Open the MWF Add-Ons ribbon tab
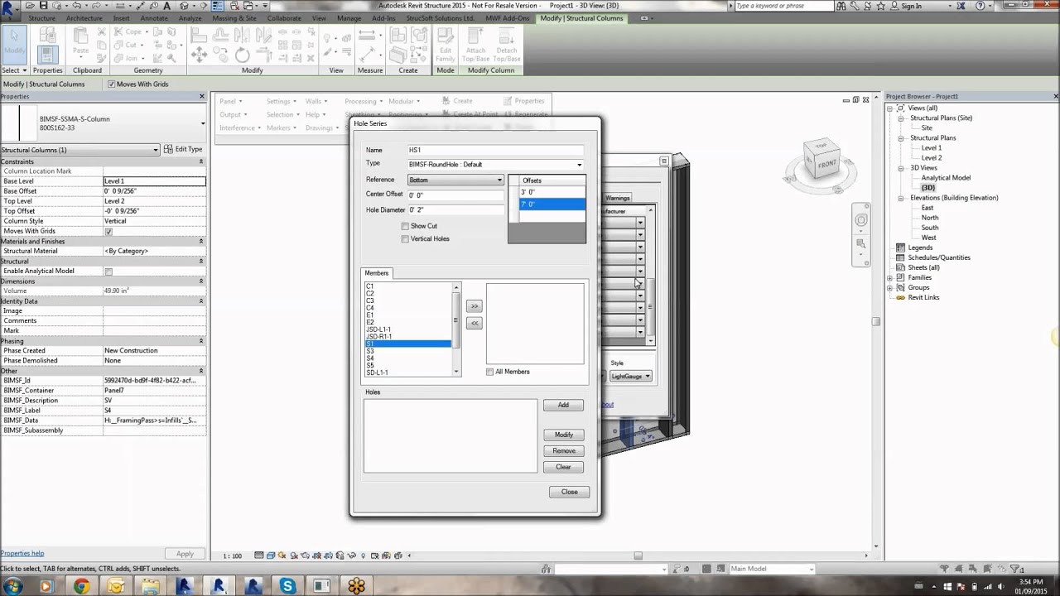The width and height of the screenshot is (1060, 596). tap(508, 18)
